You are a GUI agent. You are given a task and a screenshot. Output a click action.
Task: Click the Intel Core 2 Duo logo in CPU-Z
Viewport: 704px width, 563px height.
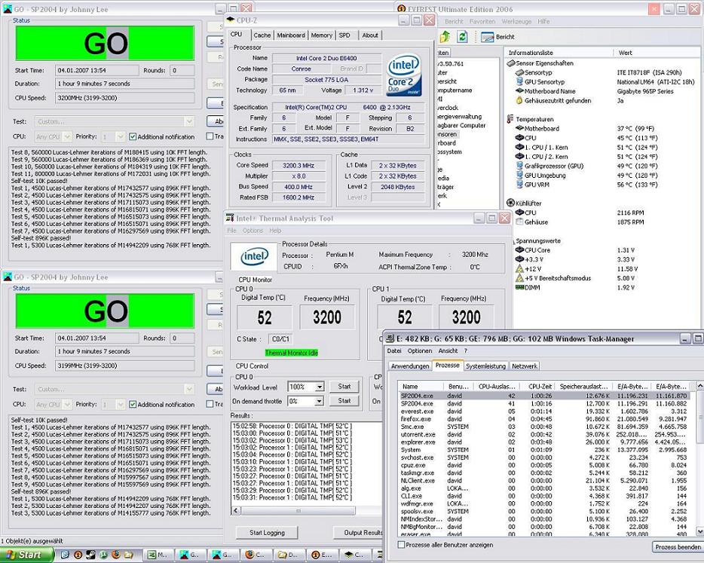click(404, 75)
